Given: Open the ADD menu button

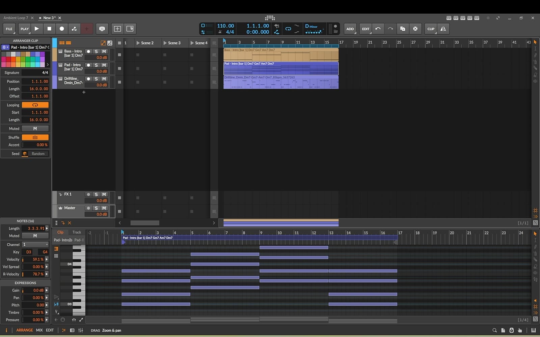Looking at the screenshot, I should tap(350, 29).
